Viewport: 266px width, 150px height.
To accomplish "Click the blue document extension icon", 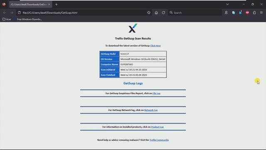I will (234, 12).
